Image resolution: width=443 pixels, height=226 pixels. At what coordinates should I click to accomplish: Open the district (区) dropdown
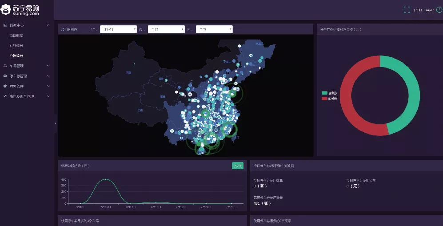pyautogui.click(x=215, y=29)
